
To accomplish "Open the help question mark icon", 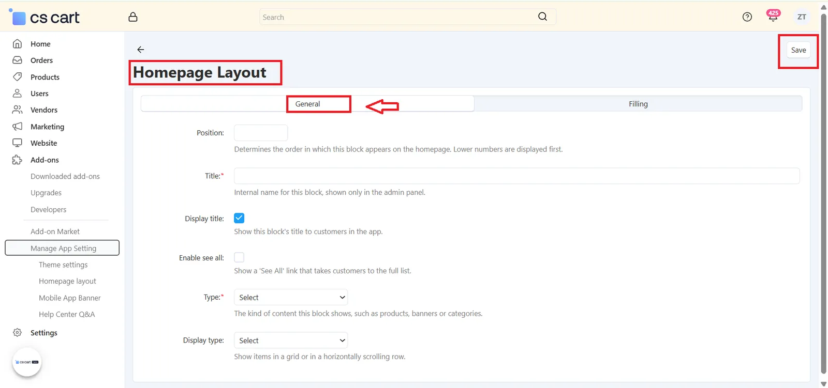I will coord(747,17).
